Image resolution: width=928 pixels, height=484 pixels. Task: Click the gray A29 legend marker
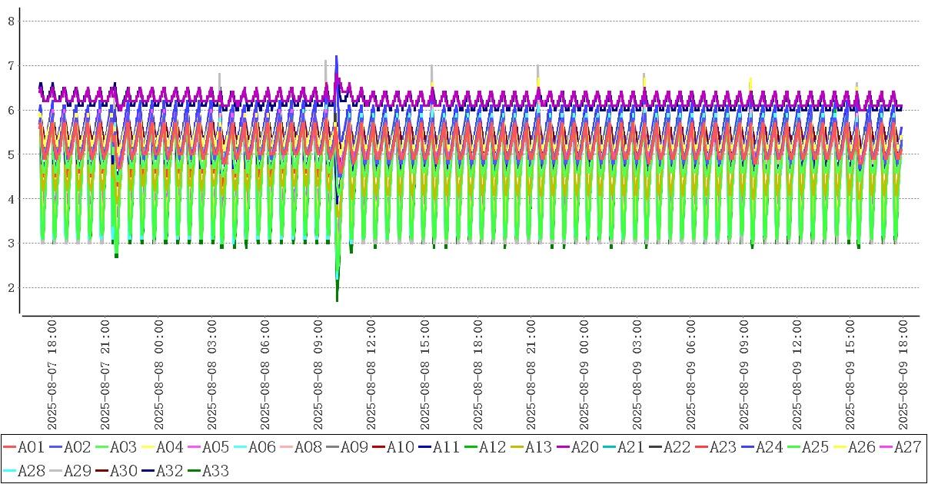pyautogui.click(x=55, y=470)
